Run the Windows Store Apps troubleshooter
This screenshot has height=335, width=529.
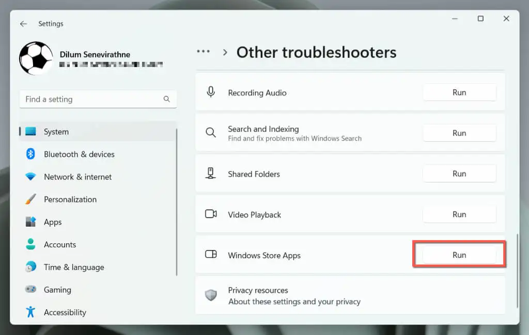459,255
